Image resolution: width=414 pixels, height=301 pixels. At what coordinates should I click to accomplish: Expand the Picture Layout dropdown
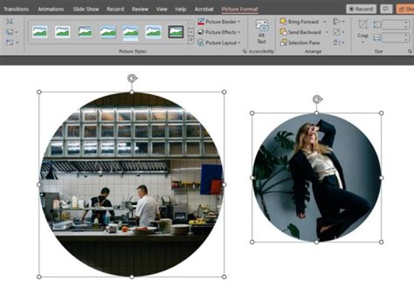(x=220, y=43)
